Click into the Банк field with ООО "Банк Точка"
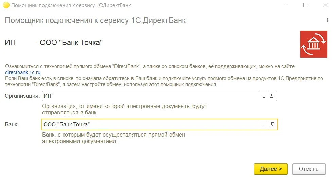The width and height of the screenshot is (335, 179). click(x=149, y=125)
